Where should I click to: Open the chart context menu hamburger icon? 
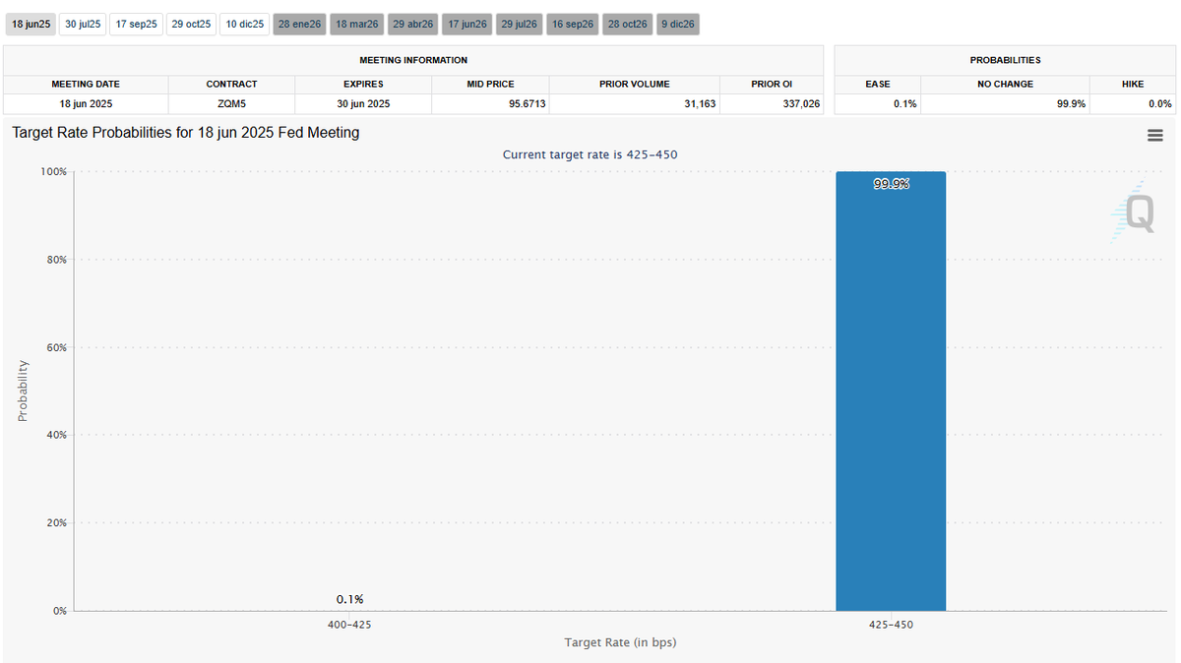click(1155, 136)
